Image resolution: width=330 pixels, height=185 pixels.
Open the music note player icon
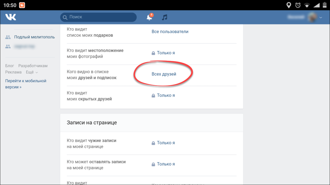[165, 17]
